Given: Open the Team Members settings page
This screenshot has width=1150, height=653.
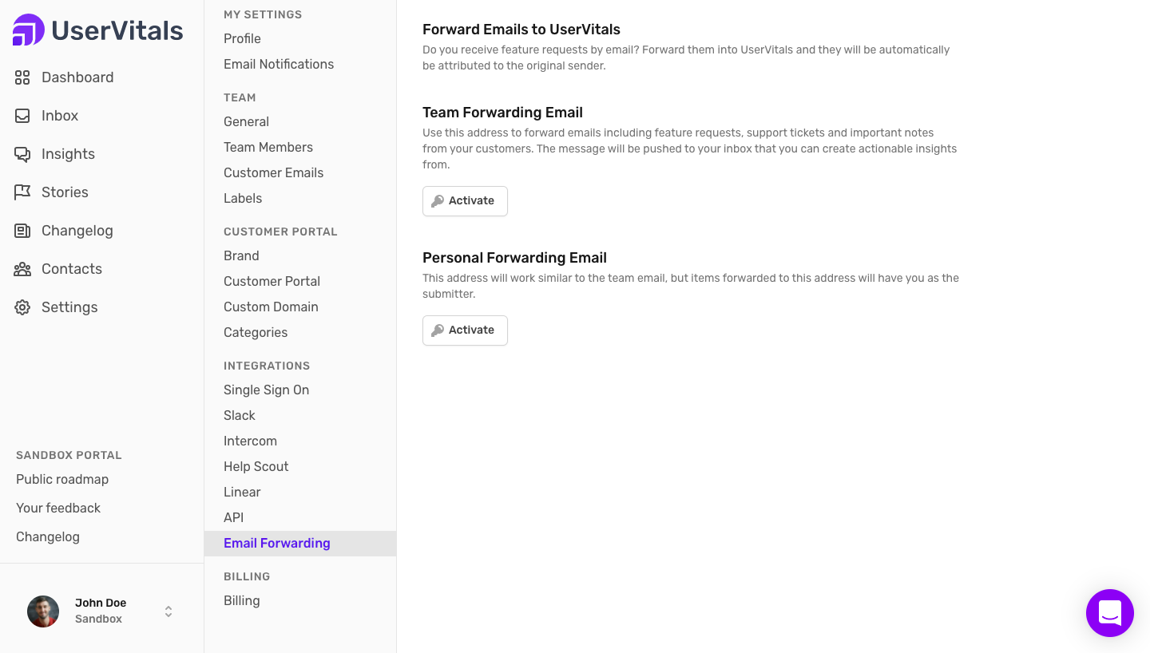Looking at the screenshot, I should 268,147.
